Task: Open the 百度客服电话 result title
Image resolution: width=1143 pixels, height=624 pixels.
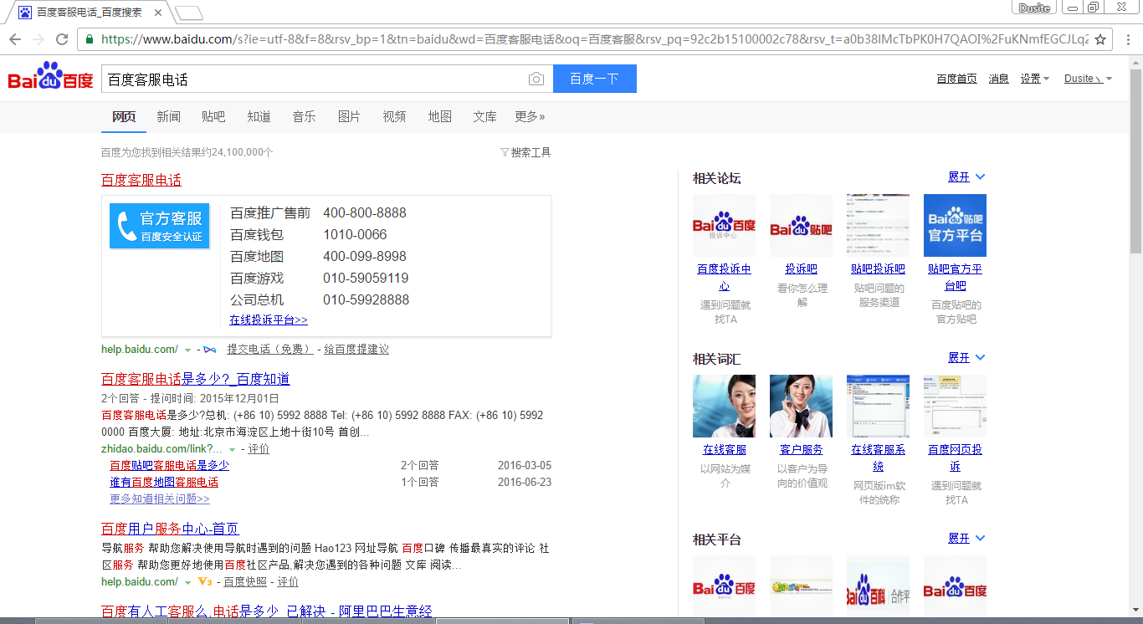Action: pos(141,180)
